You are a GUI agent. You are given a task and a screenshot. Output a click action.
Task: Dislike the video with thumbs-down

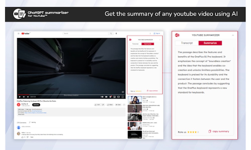point(103,105)
